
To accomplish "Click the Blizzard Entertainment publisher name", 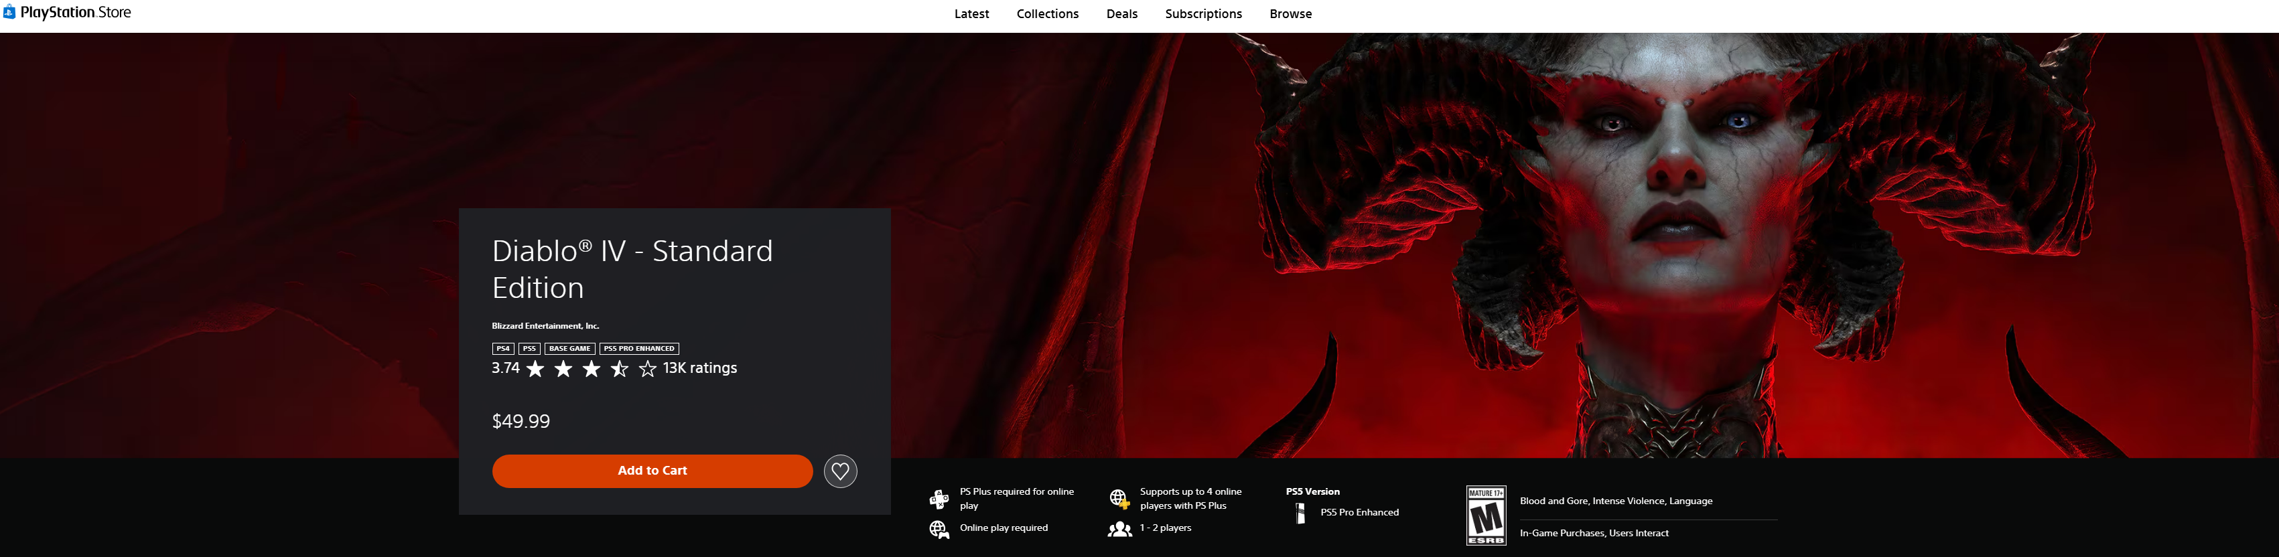I will [545, 326].
